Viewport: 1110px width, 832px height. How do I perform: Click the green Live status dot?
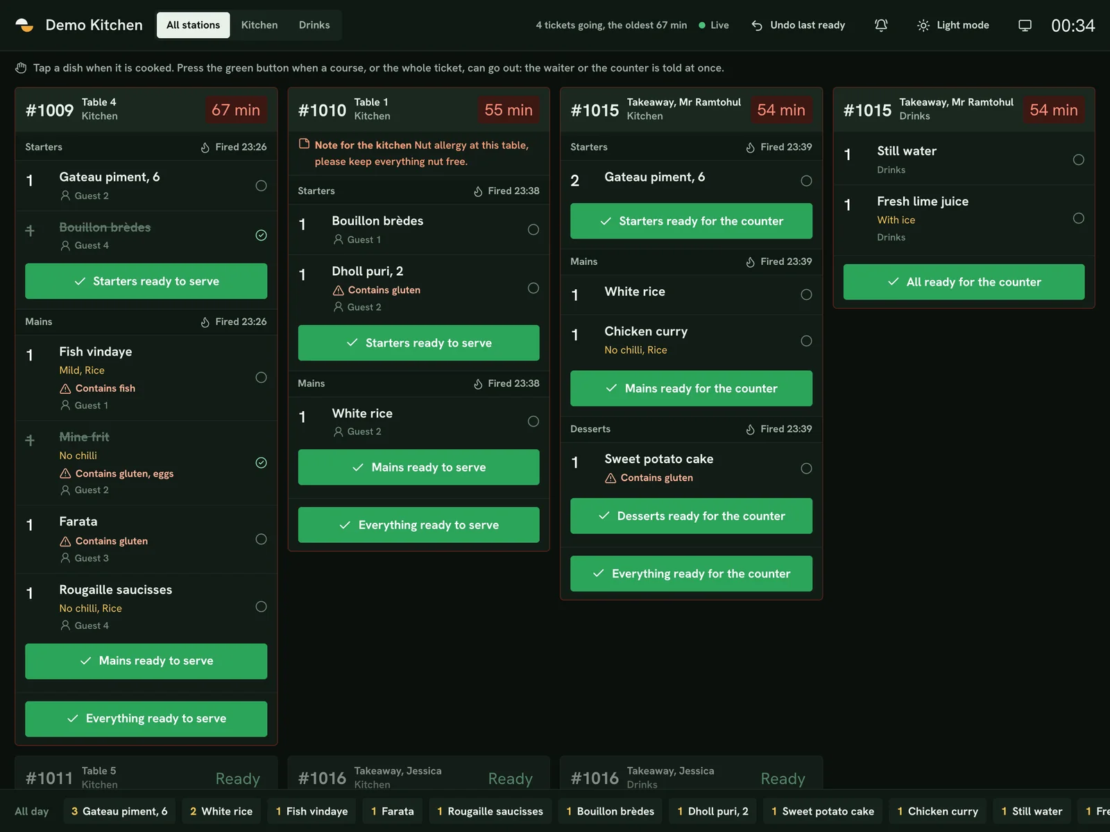(702, 26)
